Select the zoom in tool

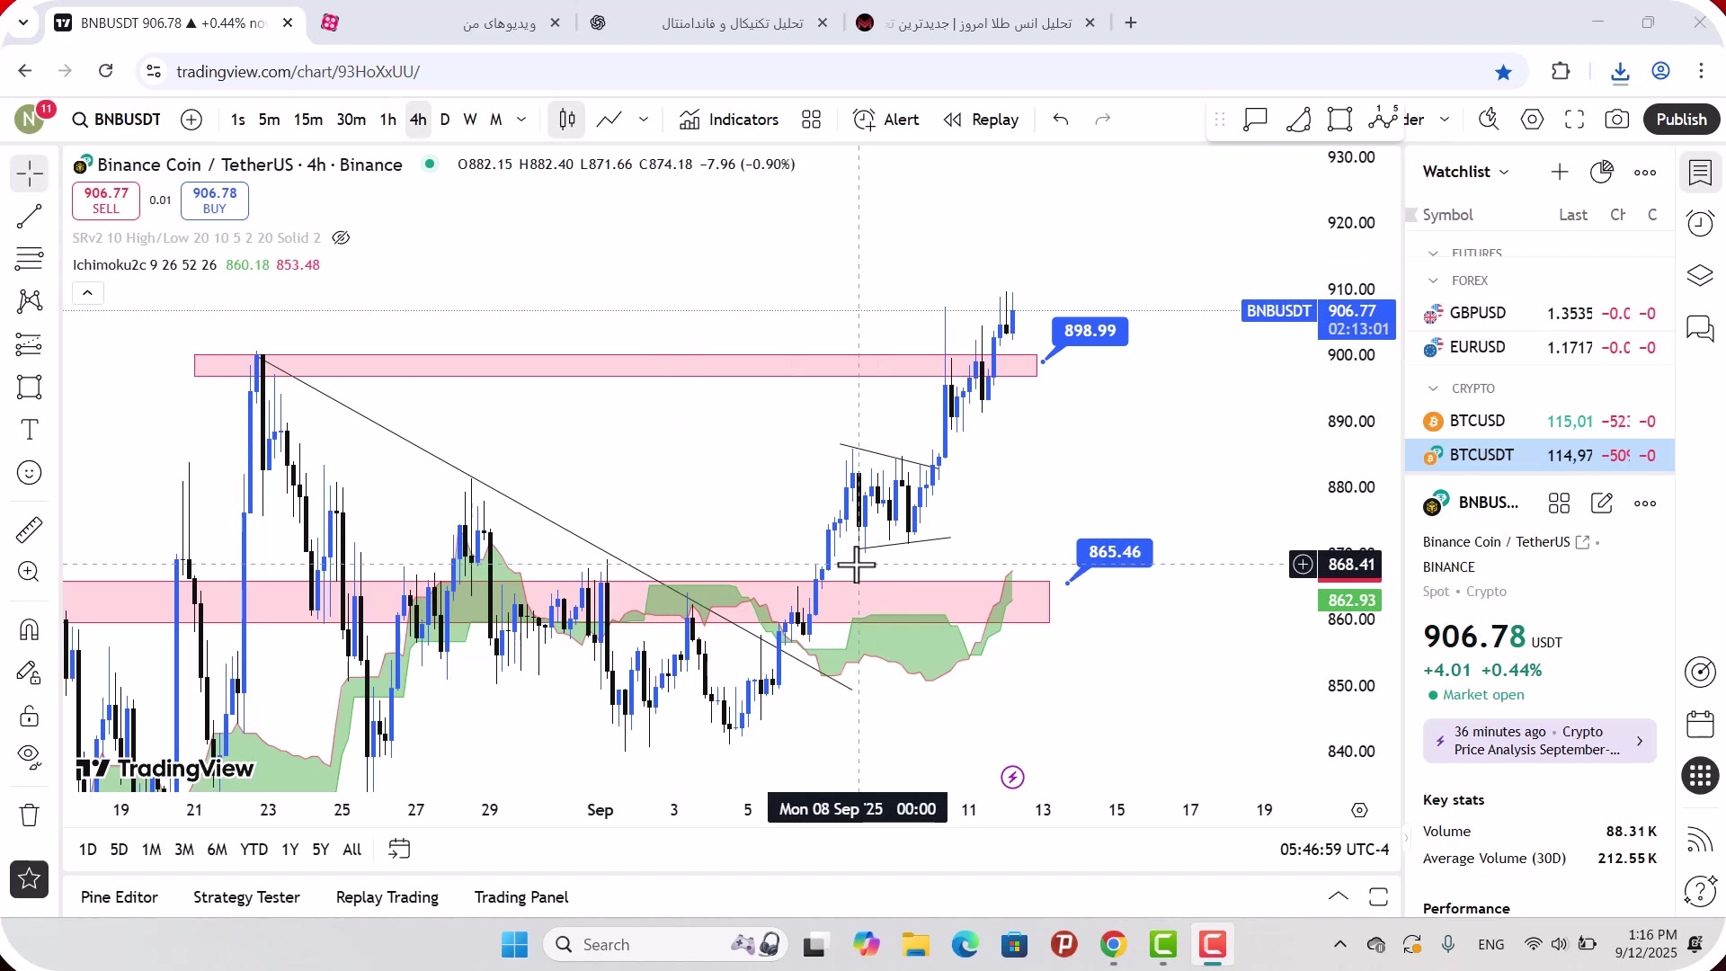29,572
